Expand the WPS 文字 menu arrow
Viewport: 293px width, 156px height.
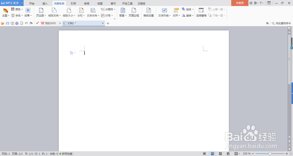pos(22,3)
